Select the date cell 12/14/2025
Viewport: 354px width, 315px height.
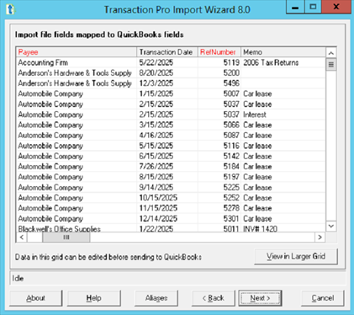click(167, 218)
